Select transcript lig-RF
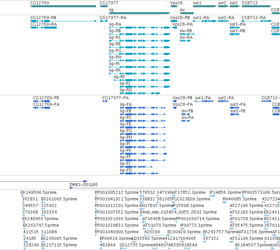 pos(142,80)
